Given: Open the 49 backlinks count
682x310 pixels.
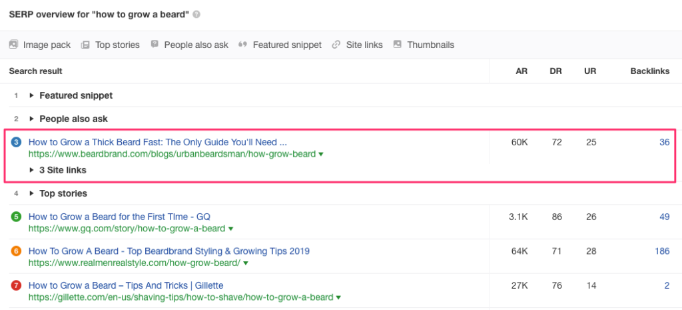Looking at the screenshot, I should [x=664, y=217].
